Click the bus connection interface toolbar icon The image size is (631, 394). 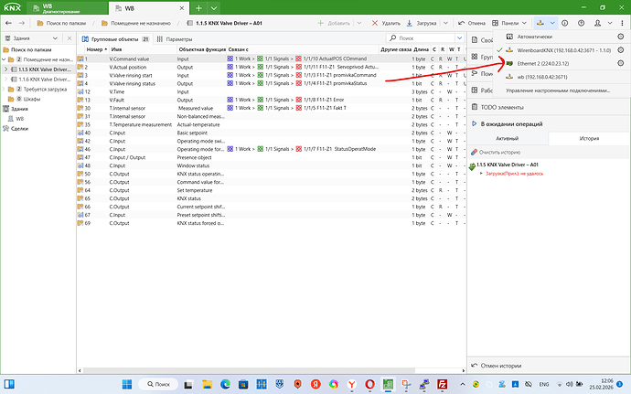540,24
